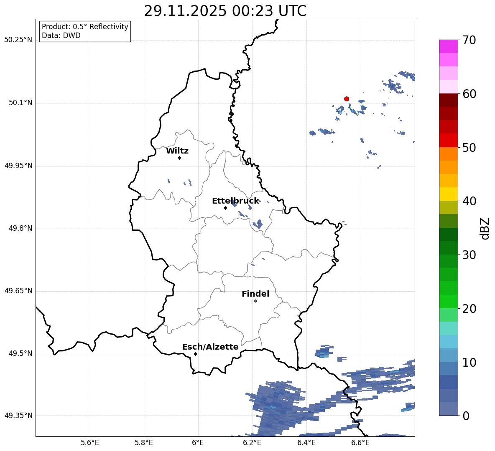Click the cross marker at Ettelbruck
Viewport: 495px width, 451px height.
click(225, 208)
